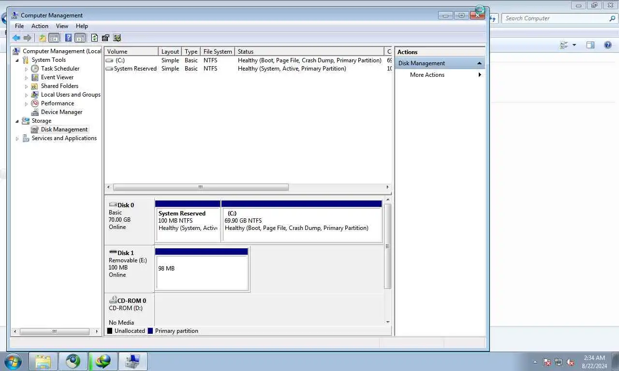Show hidden tray icons arrow
The height and width of the screenshot is (371, 619).
(x=535, y=362)
